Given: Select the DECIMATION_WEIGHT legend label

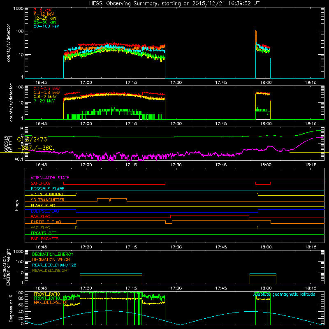Looking at the screenshot, I should click(52, 260).
